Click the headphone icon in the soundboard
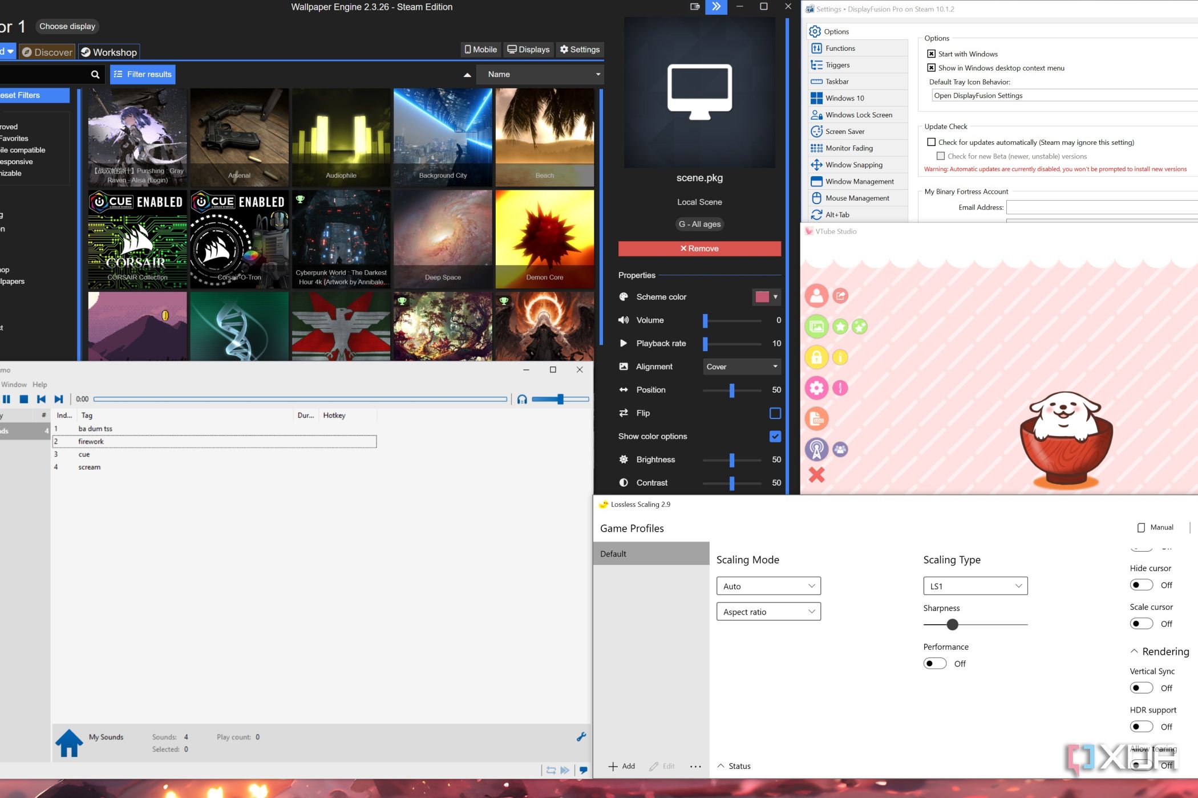 pos(522,399)
